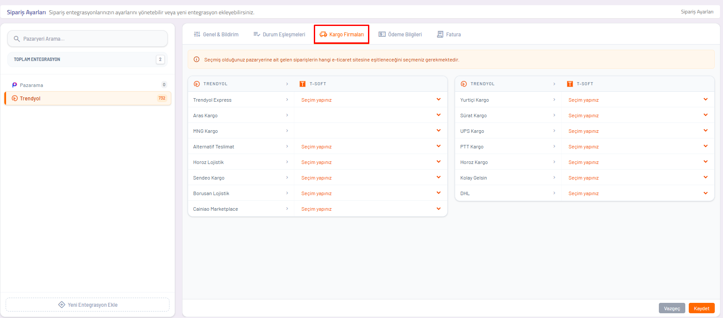Open the T-Soft dropdown for Trendyol Express
The height and width of the screenshot is (318, 723).
(371, 100)
